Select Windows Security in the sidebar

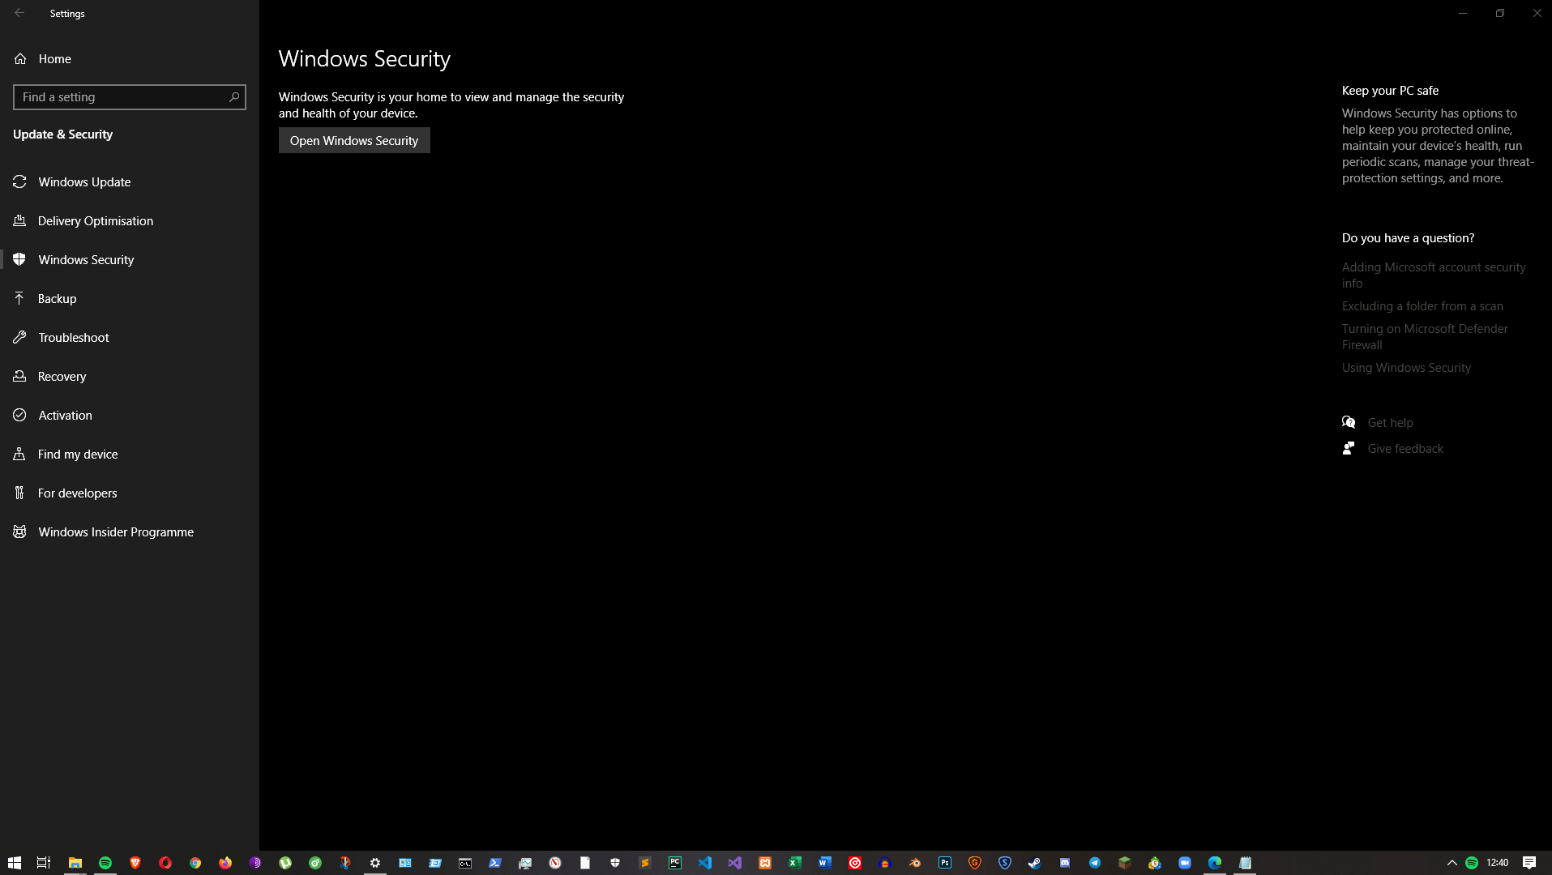pyautogui.click(x=130, y=259)
